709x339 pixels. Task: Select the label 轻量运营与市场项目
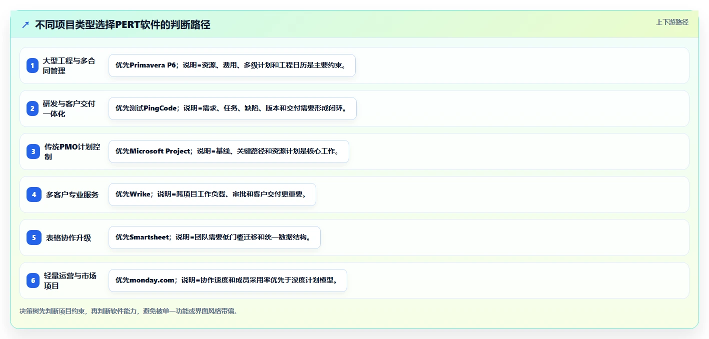(70, 280)
